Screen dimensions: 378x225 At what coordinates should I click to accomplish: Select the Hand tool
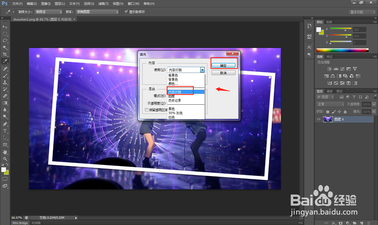5,152
